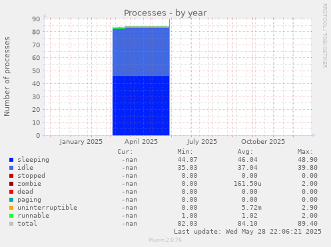Click the green runnable legend swatch
Screen dimensions: 331x247
(11, 216)
